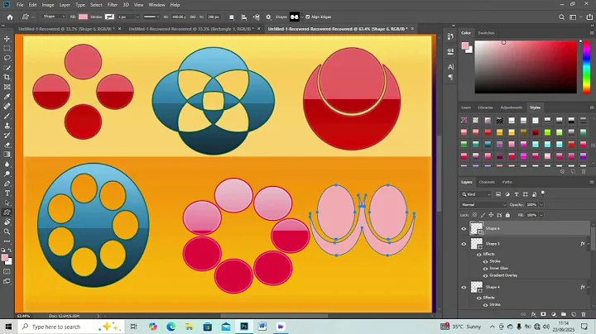
Task: Select the Pen tool
Action: [7, 184]
